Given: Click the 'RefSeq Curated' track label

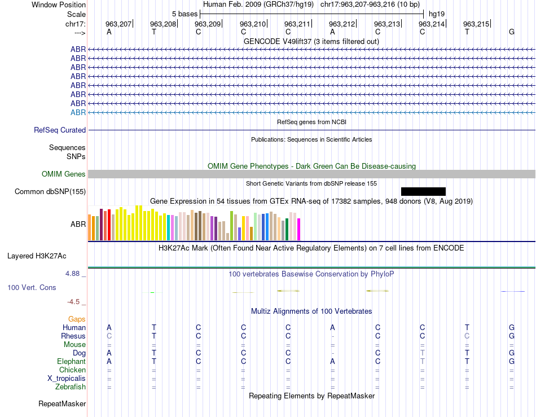Looking at the screenshot, I should [59, 130].
